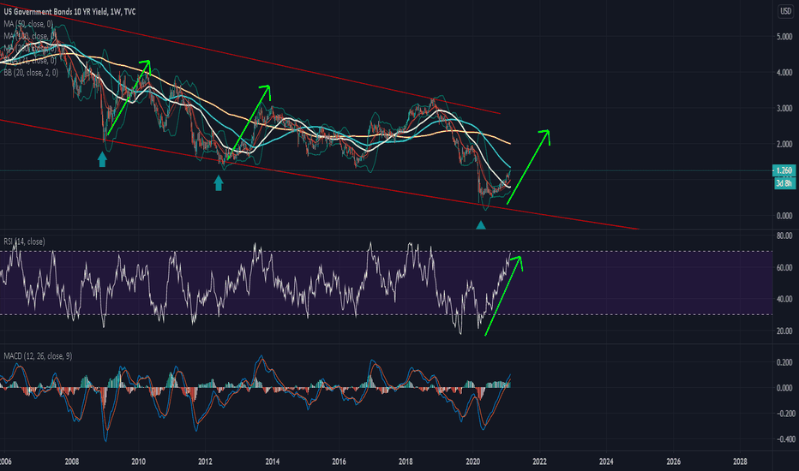Screen dimensions: 799x471
Task: Click the 2016 time axis label
Action: (x=339, y=462)
